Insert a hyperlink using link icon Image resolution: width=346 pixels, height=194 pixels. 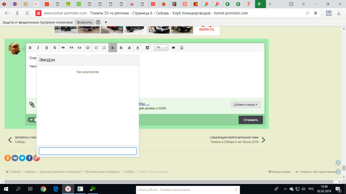tap(63, 48)
